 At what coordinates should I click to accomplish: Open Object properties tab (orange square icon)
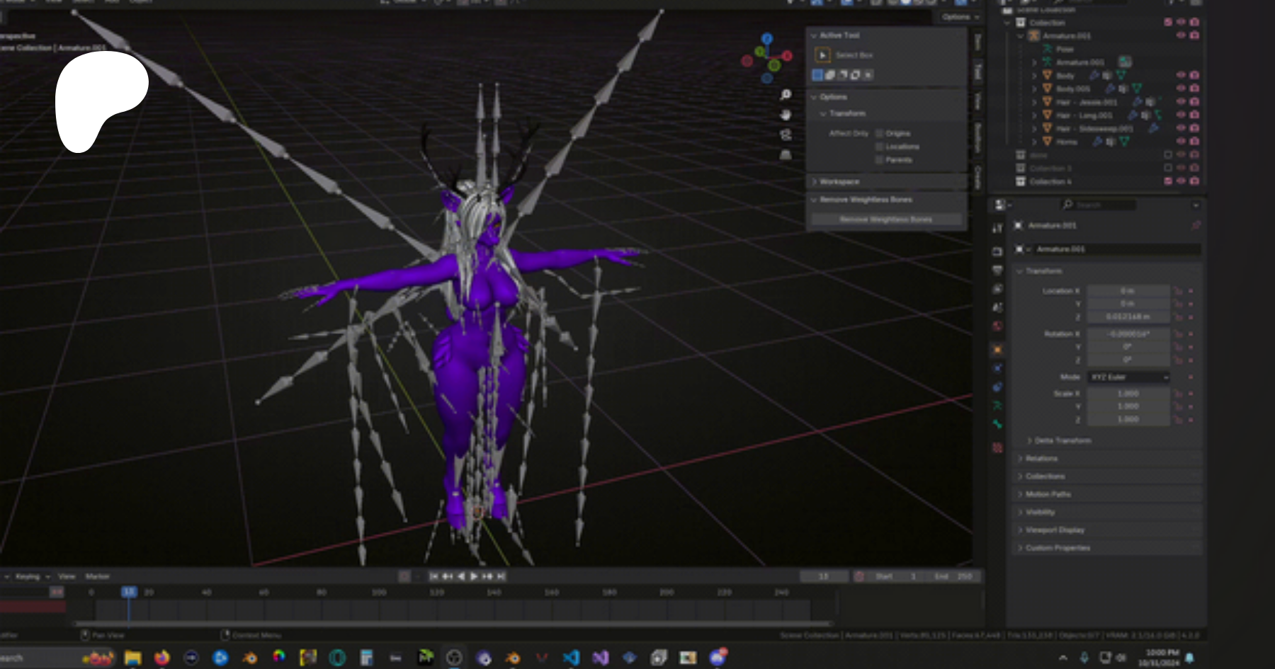click(x=997, y=350)
